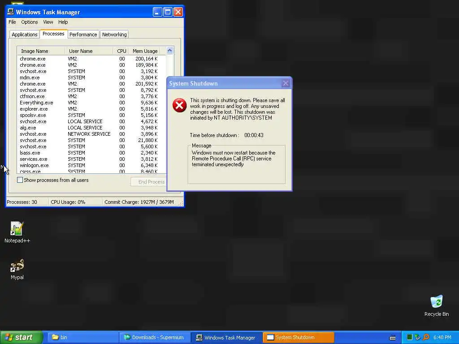This screenshot has width=459, height=344.
Task: Click the taskbar clock showing 6:48 PM
Action: click(x=442, y=337)
